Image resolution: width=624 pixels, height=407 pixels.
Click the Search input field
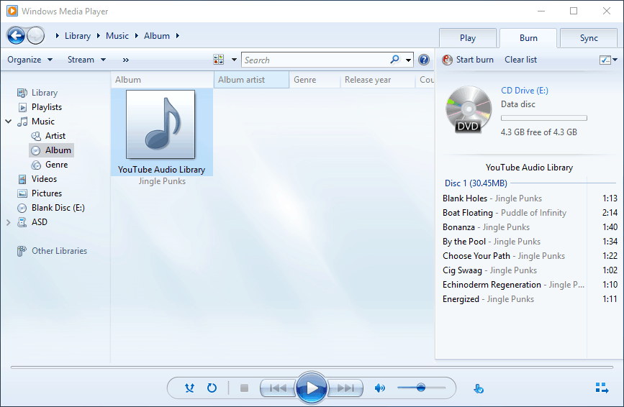pyautogui.click(x=315, y=60)
